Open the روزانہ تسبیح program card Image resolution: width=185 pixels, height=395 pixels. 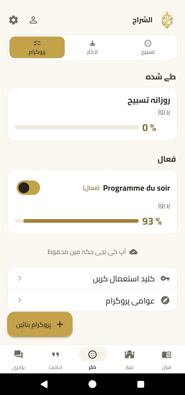click(x=92, y=114)
